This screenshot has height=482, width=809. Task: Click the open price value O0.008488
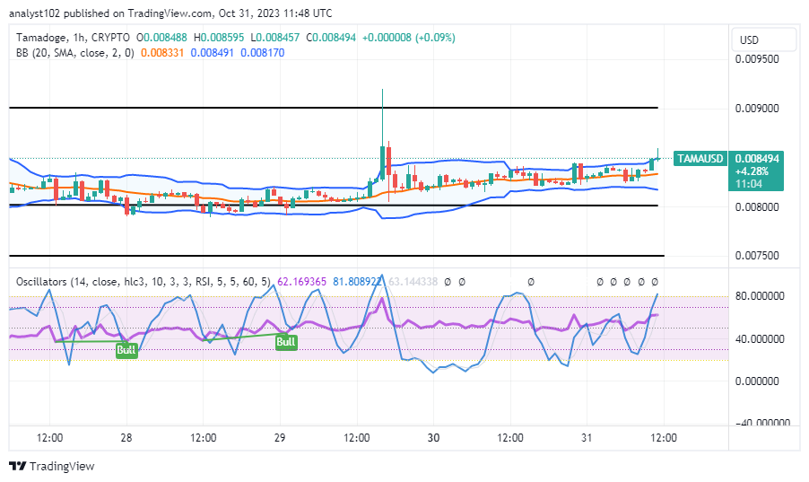click(161, 38)
